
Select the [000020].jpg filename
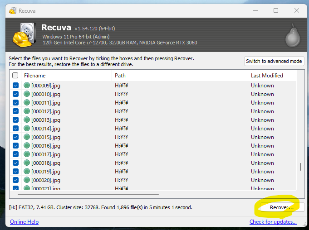point(46,180)
